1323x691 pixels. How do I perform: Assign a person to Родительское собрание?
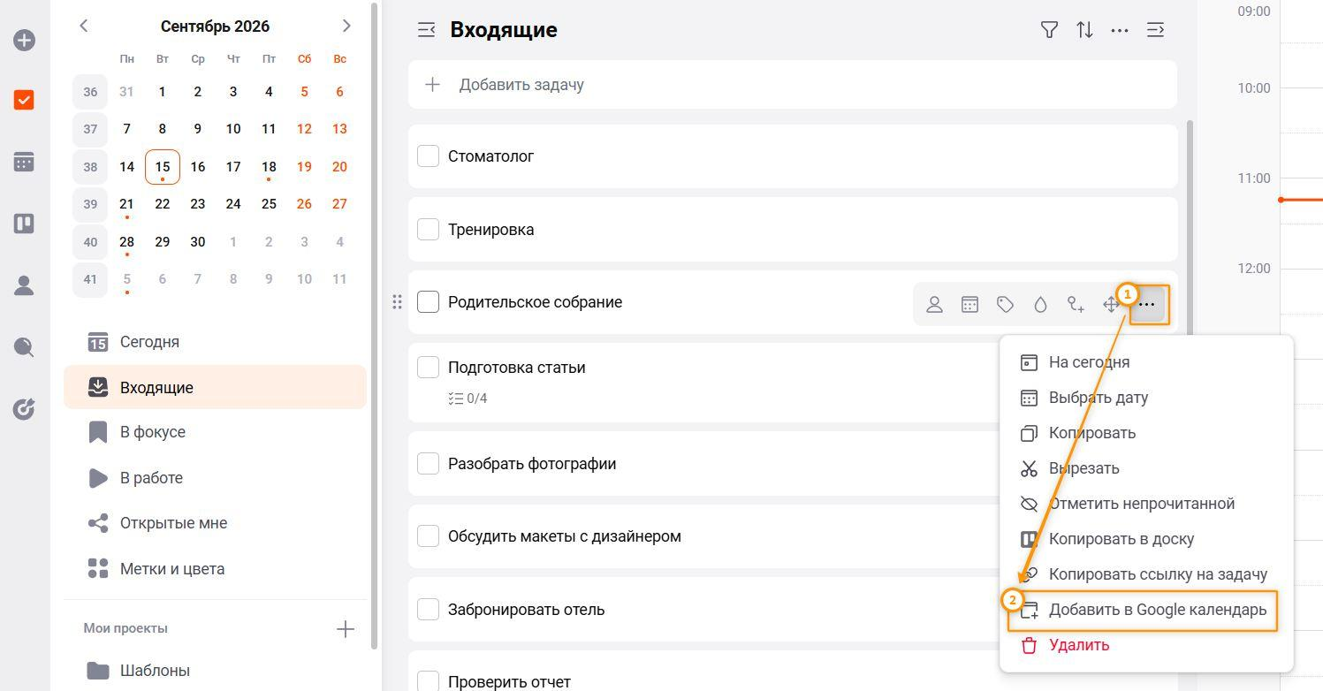934,305
